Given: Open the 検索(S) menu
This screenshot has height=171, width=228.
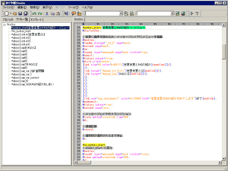Looking at the screenshot, I should (35, 7).
